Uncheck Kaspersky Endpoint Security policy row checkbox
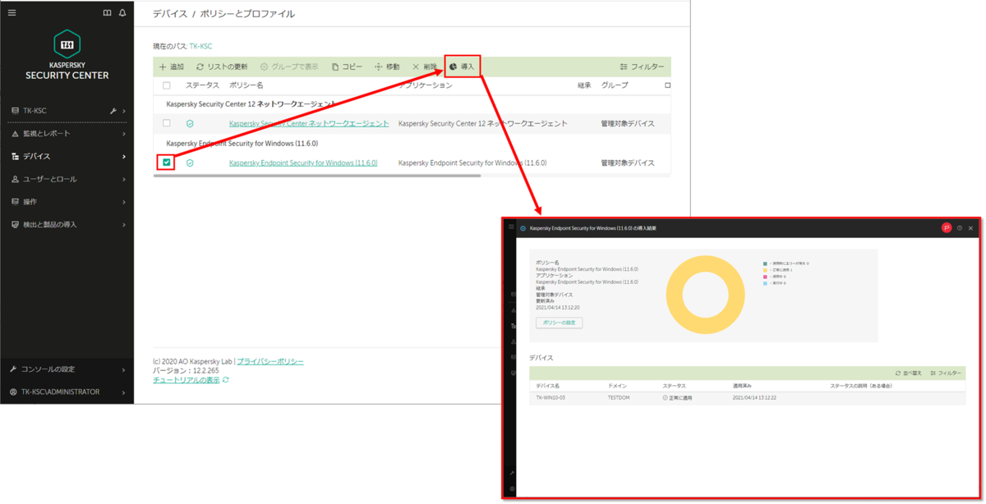The image size is (986, 504). click(167, 163)
